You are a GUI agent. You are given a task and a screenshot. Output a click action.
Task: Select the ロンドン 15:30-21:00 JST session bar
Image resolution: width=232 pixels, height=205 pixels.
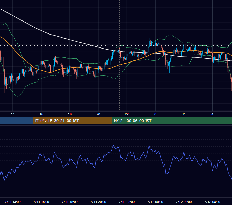point(72,121)
